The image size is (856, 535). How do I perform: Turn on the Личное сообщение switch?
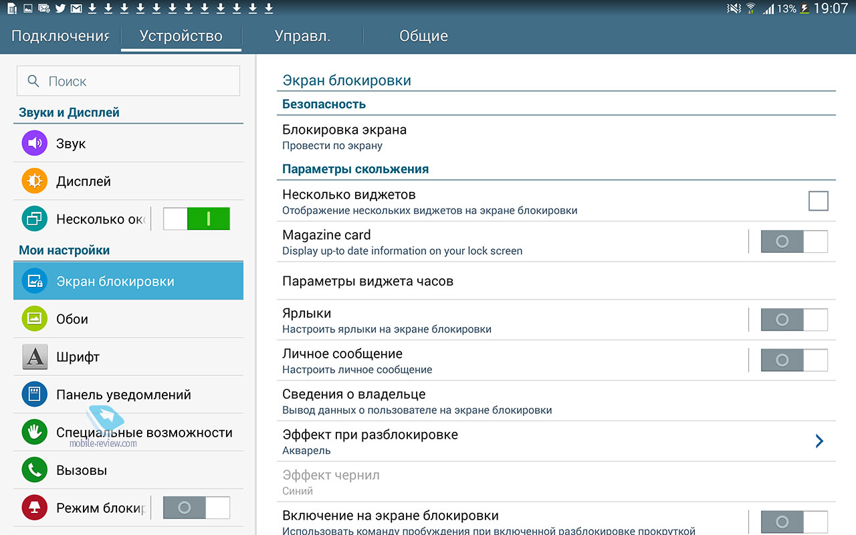coord(794,360)
